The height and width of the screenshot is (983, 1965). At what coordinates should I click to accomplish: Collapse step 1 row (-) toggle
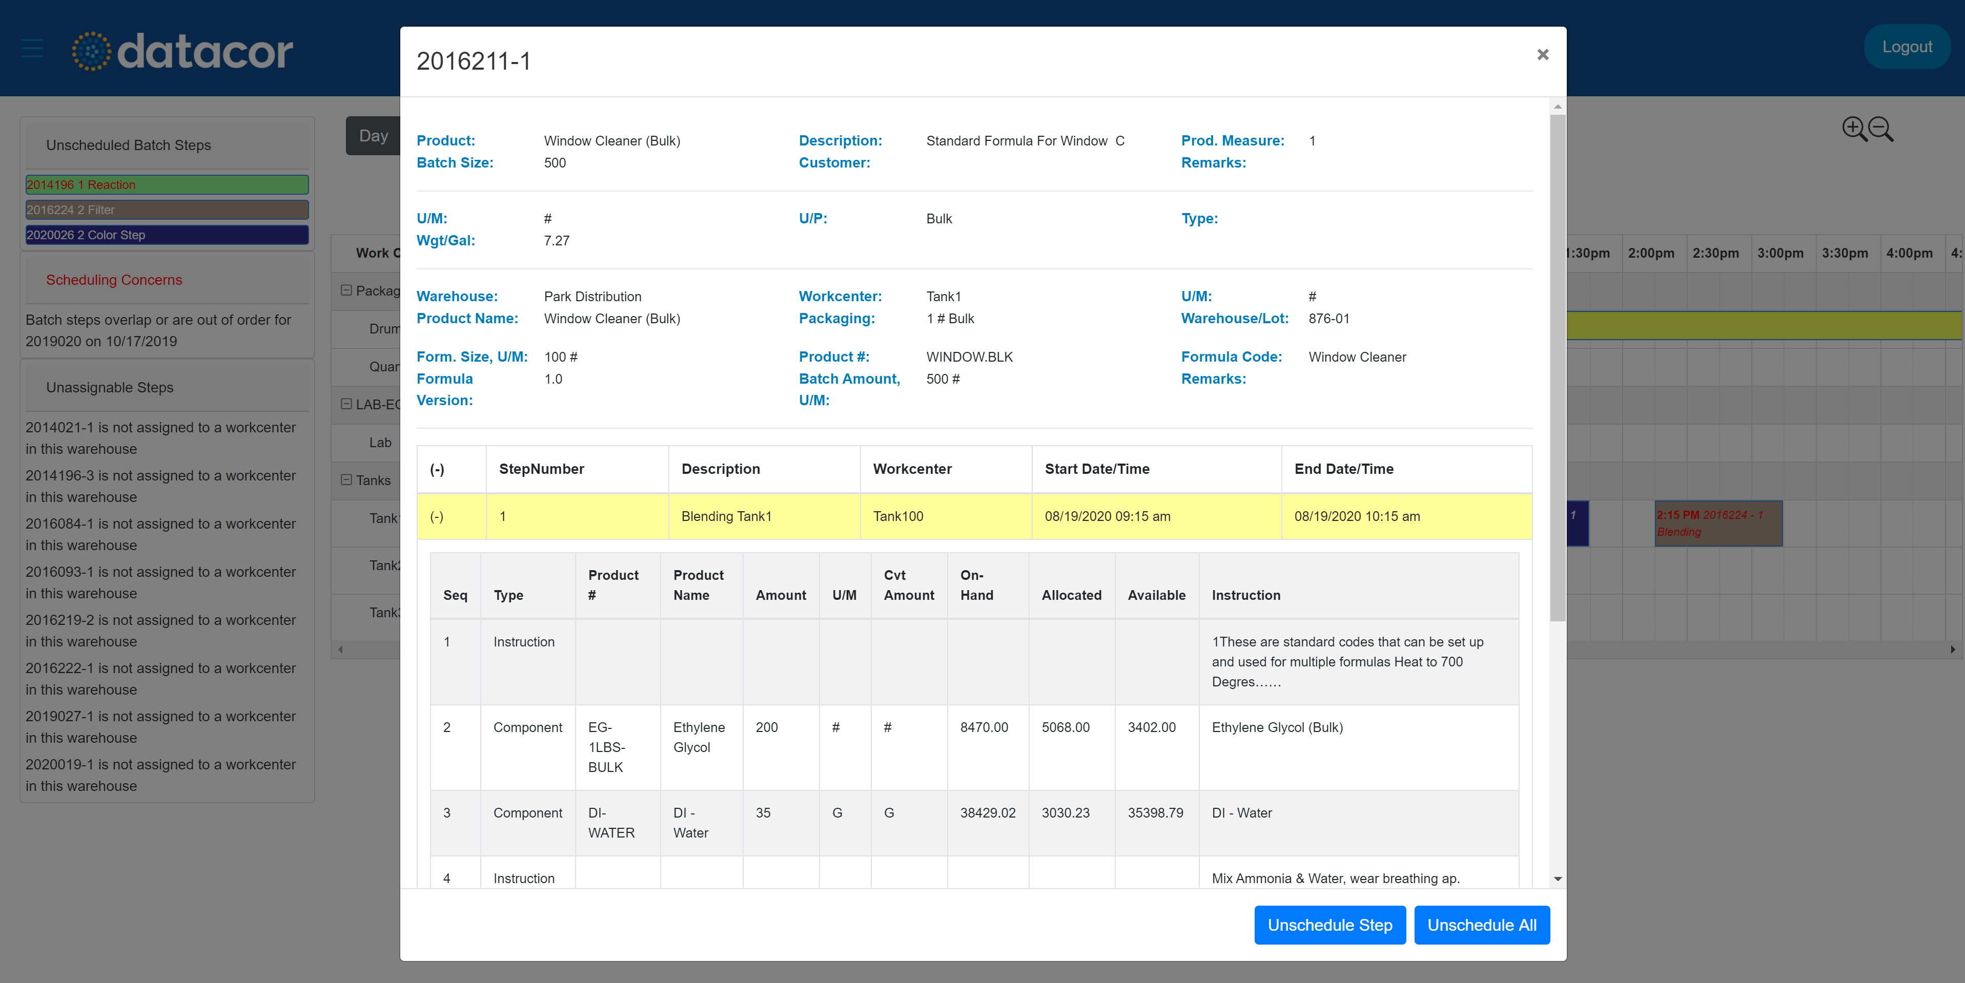pos(437,516)
